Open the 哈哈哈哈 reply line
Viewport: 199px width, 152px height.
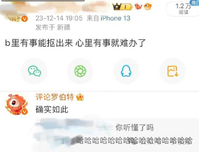click(x=134, y=140)
